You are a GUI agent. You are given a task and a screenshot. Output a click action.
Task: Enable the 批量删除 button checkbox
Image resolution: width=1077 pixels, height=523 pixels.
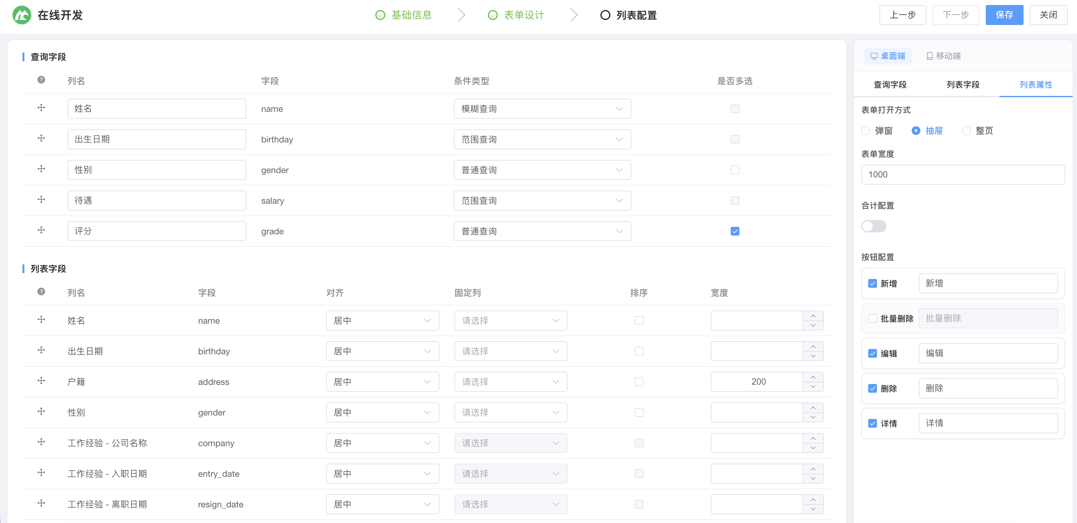coord(873,319)
